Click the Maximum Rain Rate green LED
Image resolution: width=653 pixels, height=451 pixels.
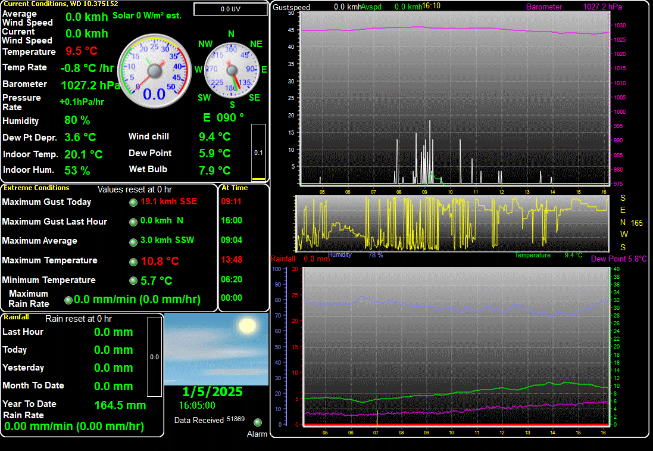tap(68, 300)
